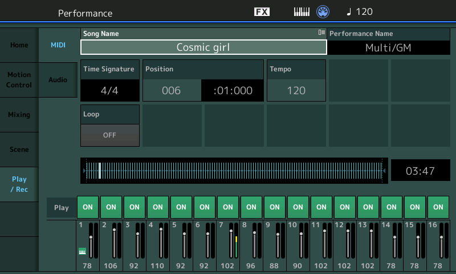Disable track 16 Play ON button
The width and height of the screenshot is (456, 274).
click(x=438, y=207)
